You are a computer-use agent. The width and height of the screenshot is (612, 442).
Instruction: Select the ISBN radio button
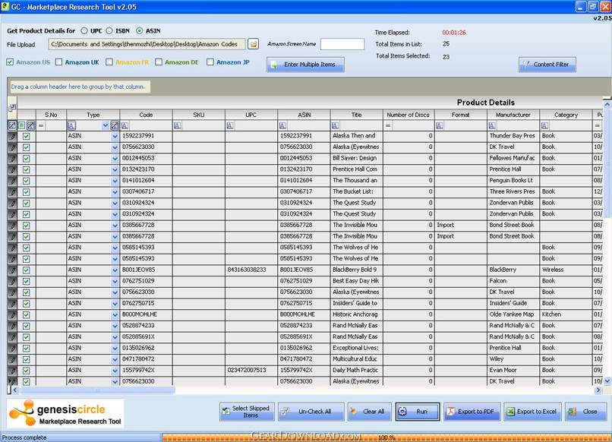pyautogui.click(x=109, y=30)
